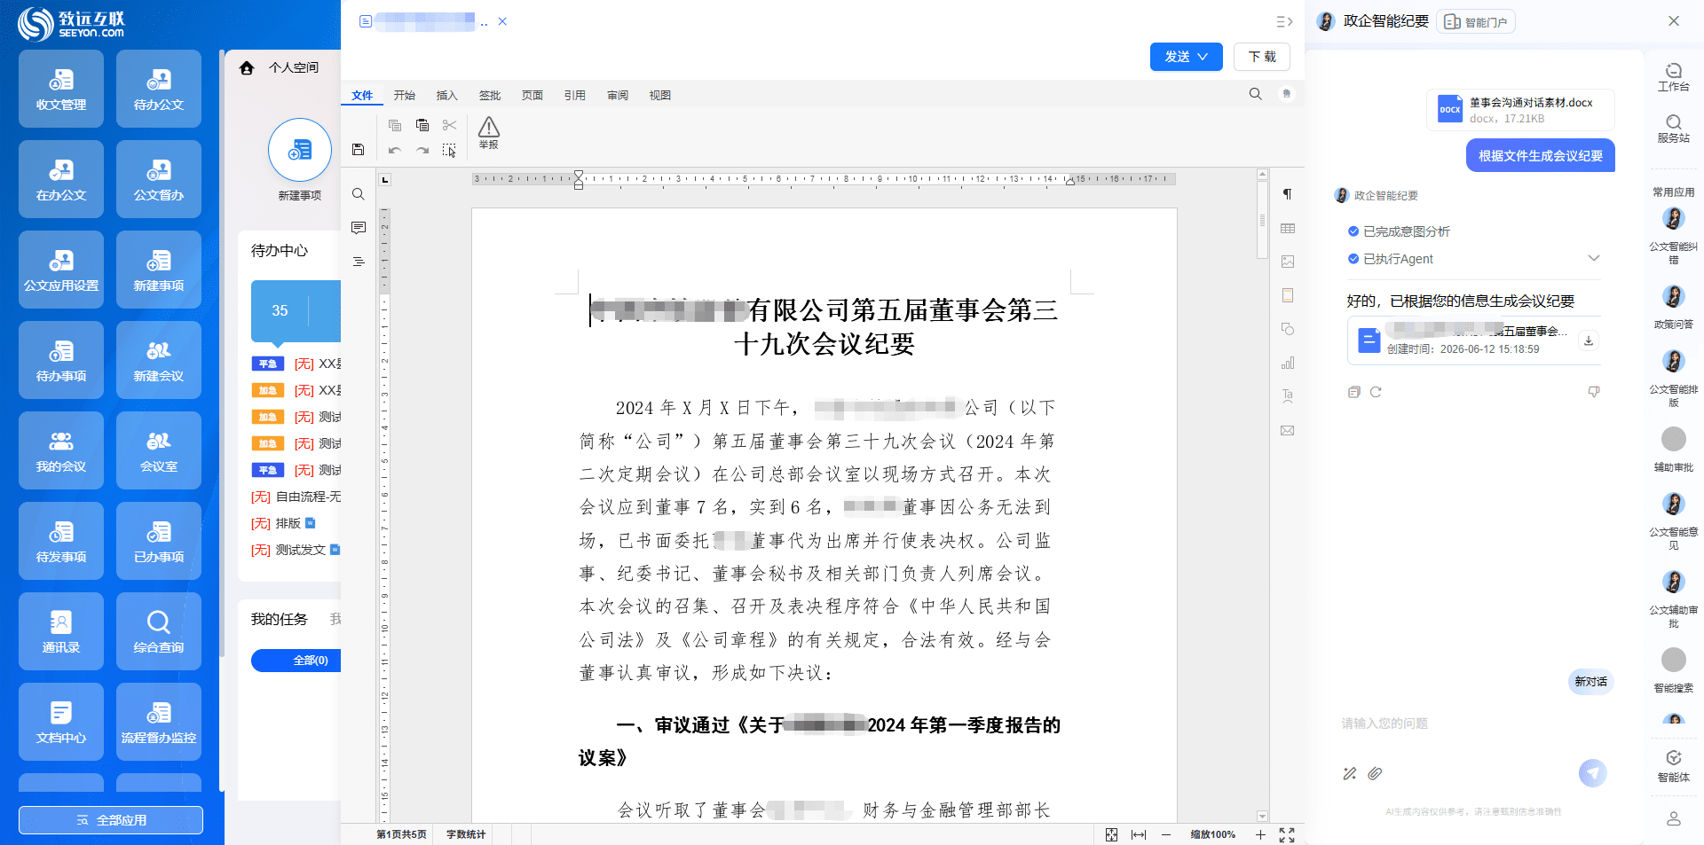Start a 新对话

tap(1590, 681)
